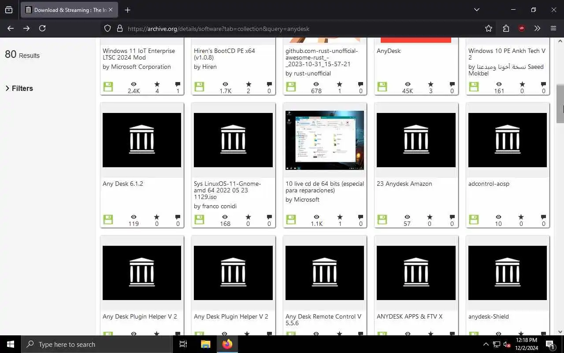564x353 pixels.
Task: Click views eye icon on Hiren's BootCD card
Action: [x=225, y=84]
